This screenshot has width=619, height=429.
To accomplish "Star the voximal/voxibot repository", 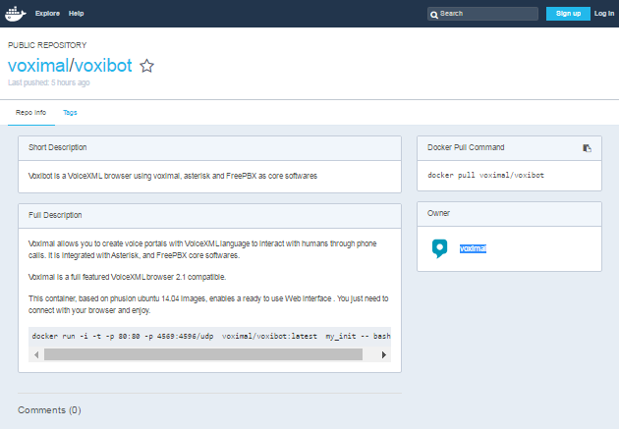I will point(146,66).
